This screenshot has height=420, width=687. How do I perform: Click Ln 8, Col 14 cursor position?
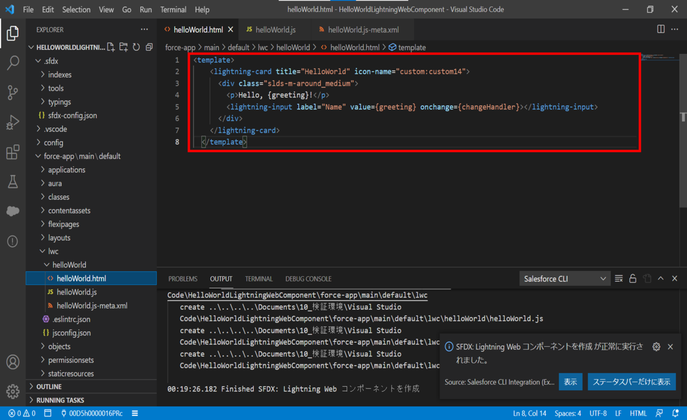tap(530, 413)
